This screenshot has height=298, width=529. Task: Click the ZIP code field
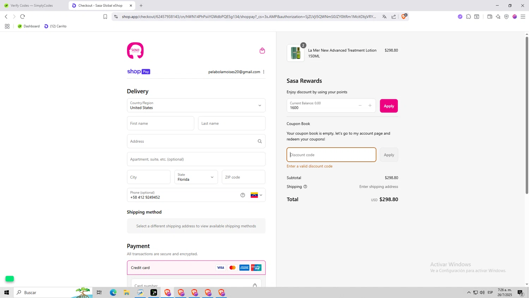[x=243, y=177]
